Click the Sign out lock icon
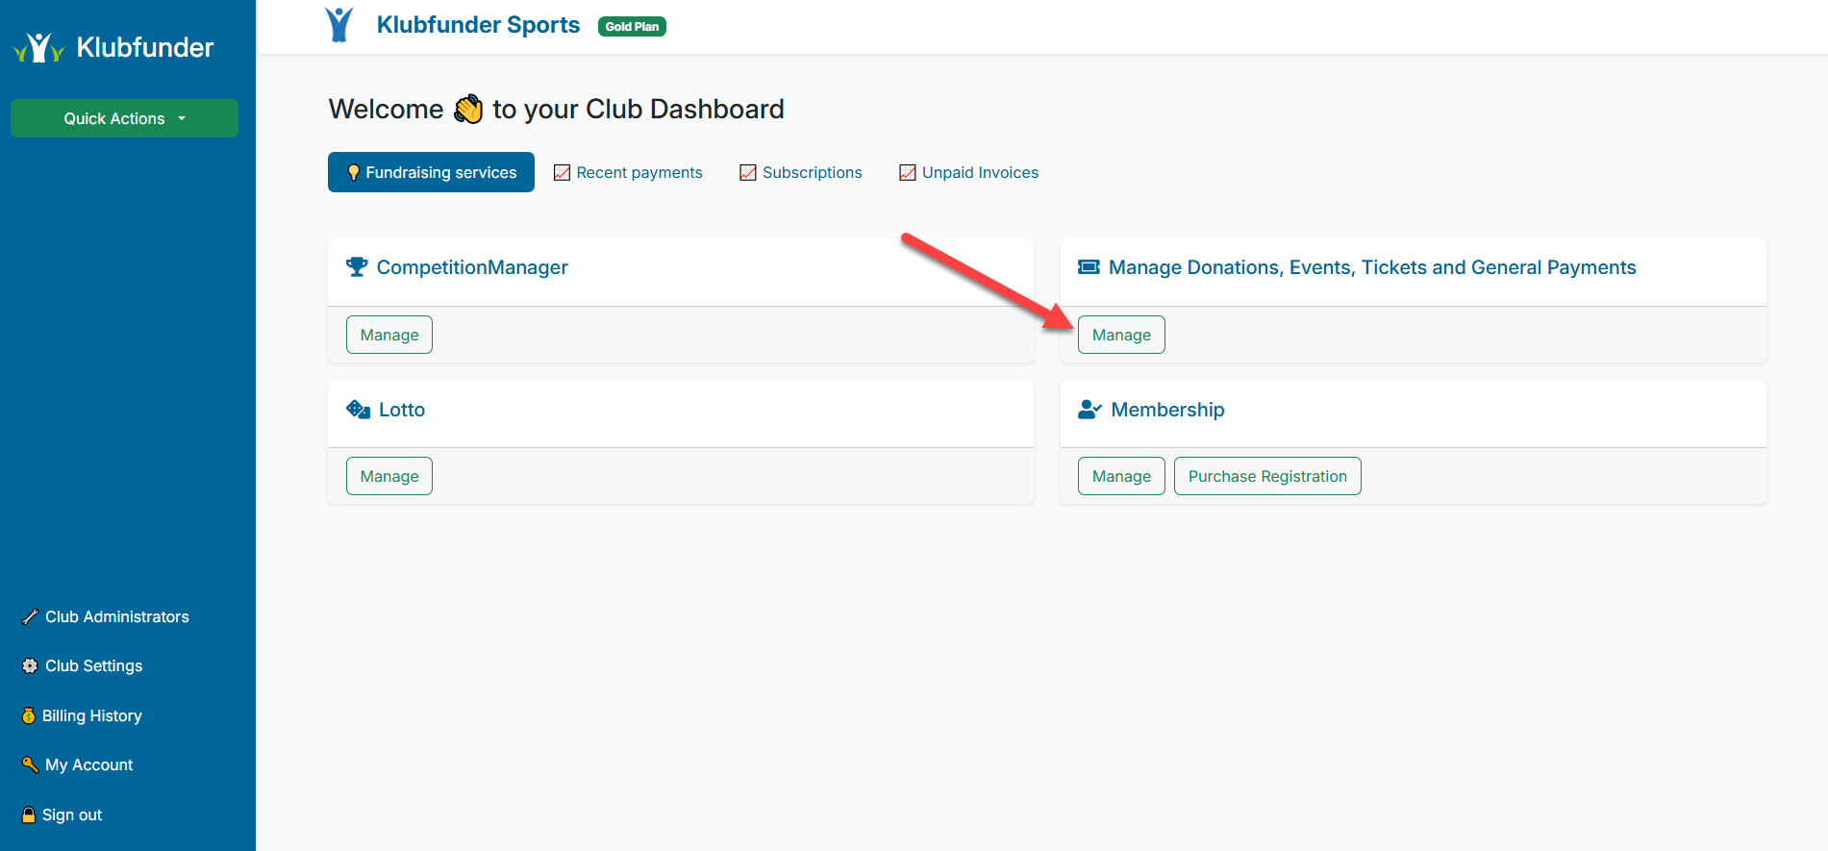Screen dimensions: 1828x851 coord(29,814)
